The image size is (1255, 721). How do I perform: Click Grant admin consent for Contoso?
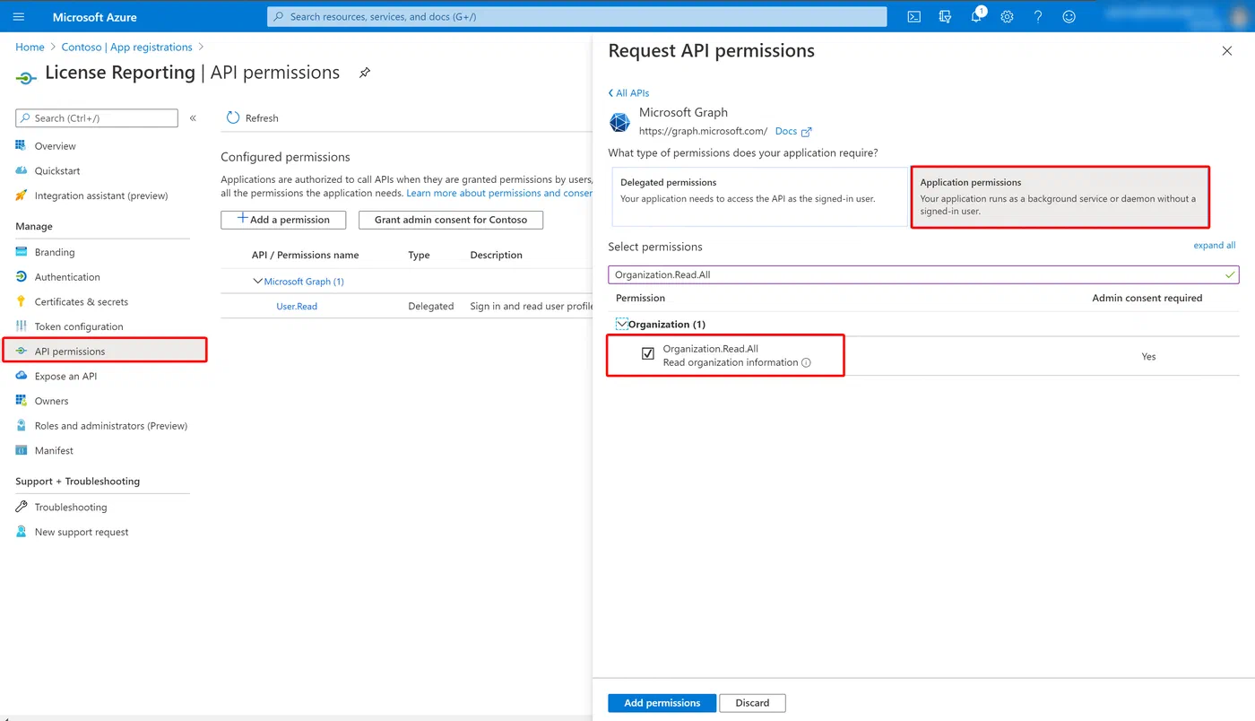pyautogui.click(x=451, y=220)
